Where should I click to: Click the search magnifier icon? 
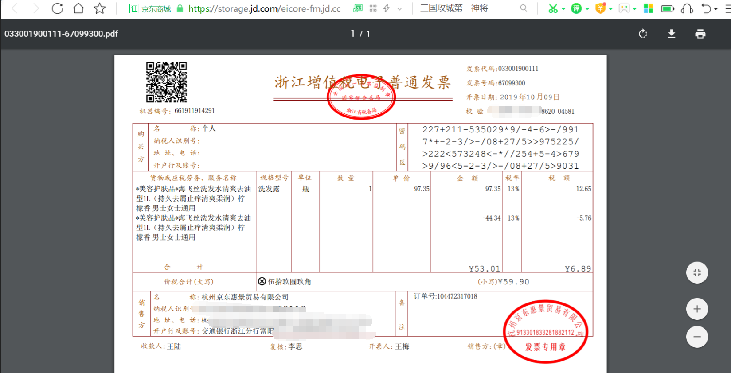pos(524,8)
